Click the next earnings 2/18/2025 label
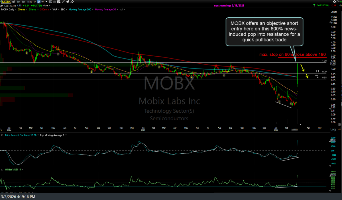This screenshot has height=200, width=342. point(229,5)
